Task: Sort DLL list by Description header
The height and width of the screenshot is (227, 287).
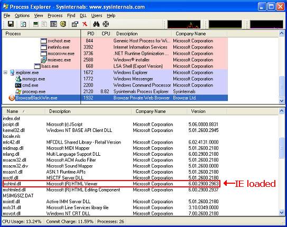Action: pos(88,111)
